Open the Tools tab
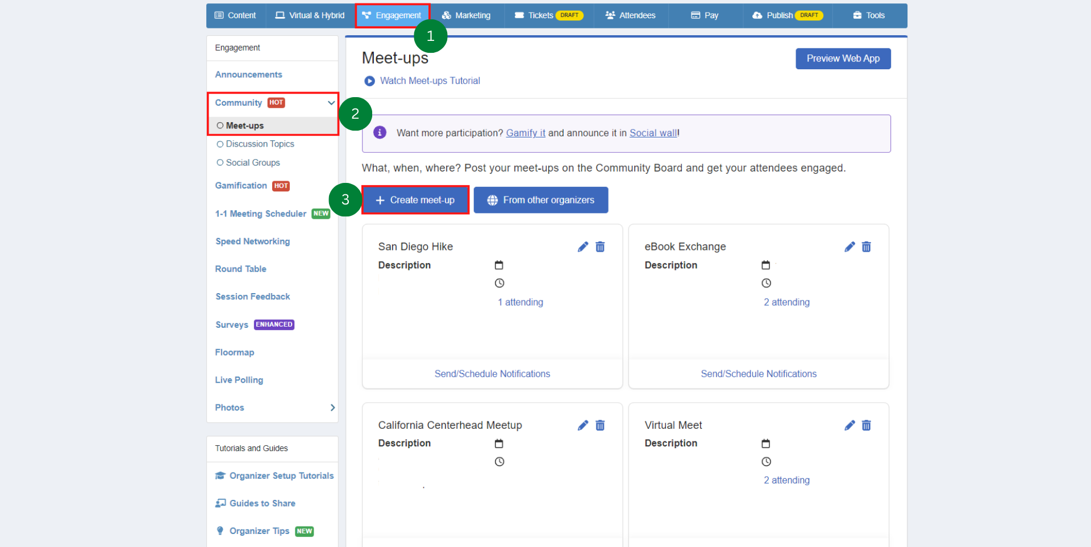The image size is (1091, 547). 869,15
